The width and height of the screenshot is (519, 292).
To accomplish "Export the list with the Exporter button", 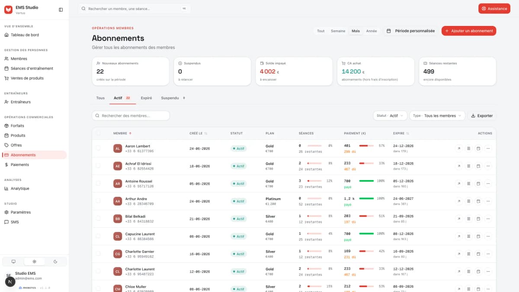I will pyautogui.click(x=482, y=116).
